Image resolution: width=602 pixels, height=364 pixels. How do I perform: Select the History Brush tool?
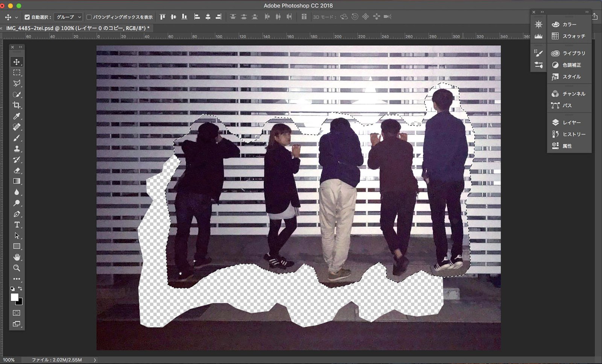pyautogui.click(x=17, y=160)
